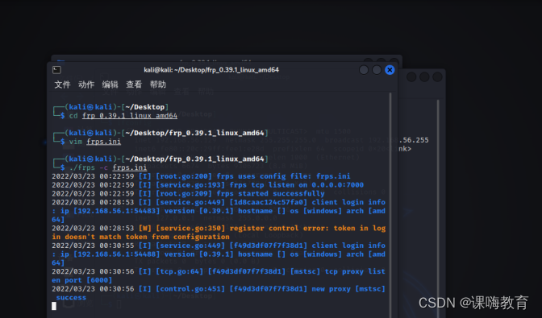Open the 文件 menu in the terminal
The width and height of the screenshot is (542, 318).
62,85
